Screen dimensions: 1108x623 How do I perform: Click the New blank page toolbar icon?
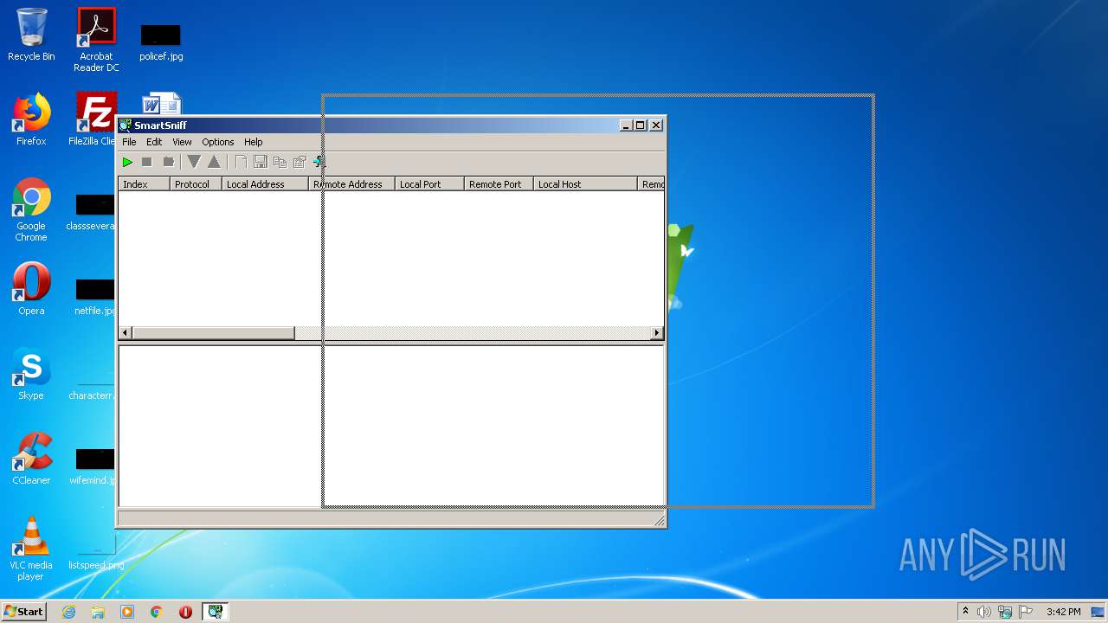tap(241, 162)
